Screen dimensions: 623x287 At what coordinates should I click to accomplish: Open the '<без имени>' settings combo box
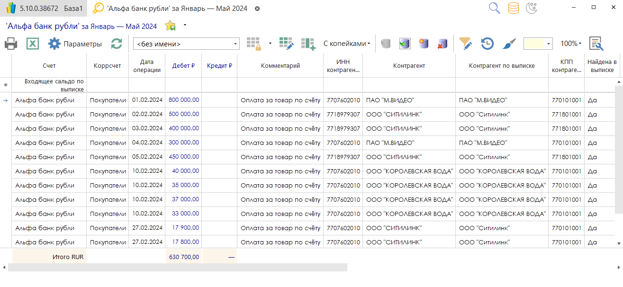186,44
